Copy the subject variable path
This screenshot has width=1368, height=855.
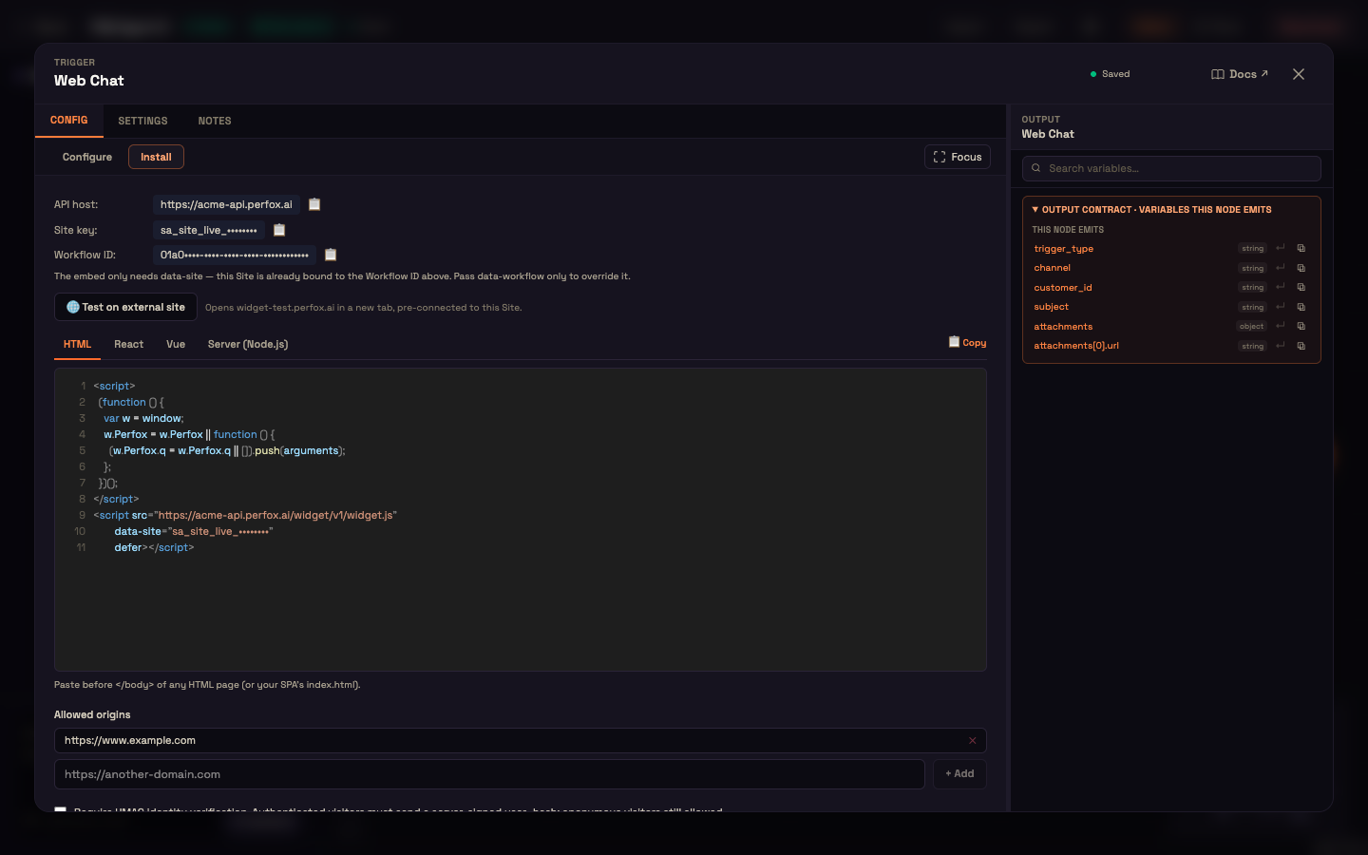point(1301,307)
